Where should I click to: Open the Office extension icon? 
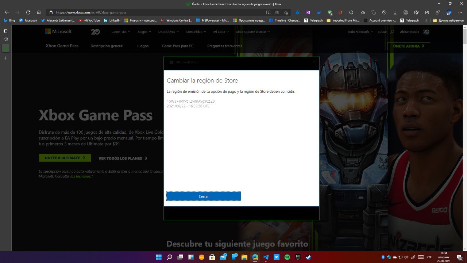340,12
